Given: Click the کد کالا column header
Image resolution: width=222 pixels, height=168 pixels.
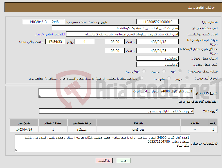Looking at the screenshot, I should click(195, 123).
